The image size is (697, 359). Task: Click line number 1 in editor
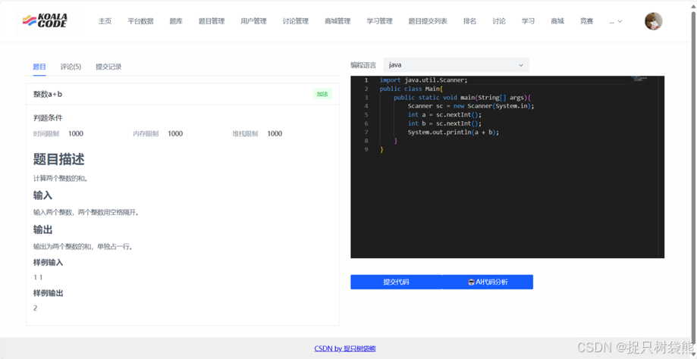click(x=366, y=80)
